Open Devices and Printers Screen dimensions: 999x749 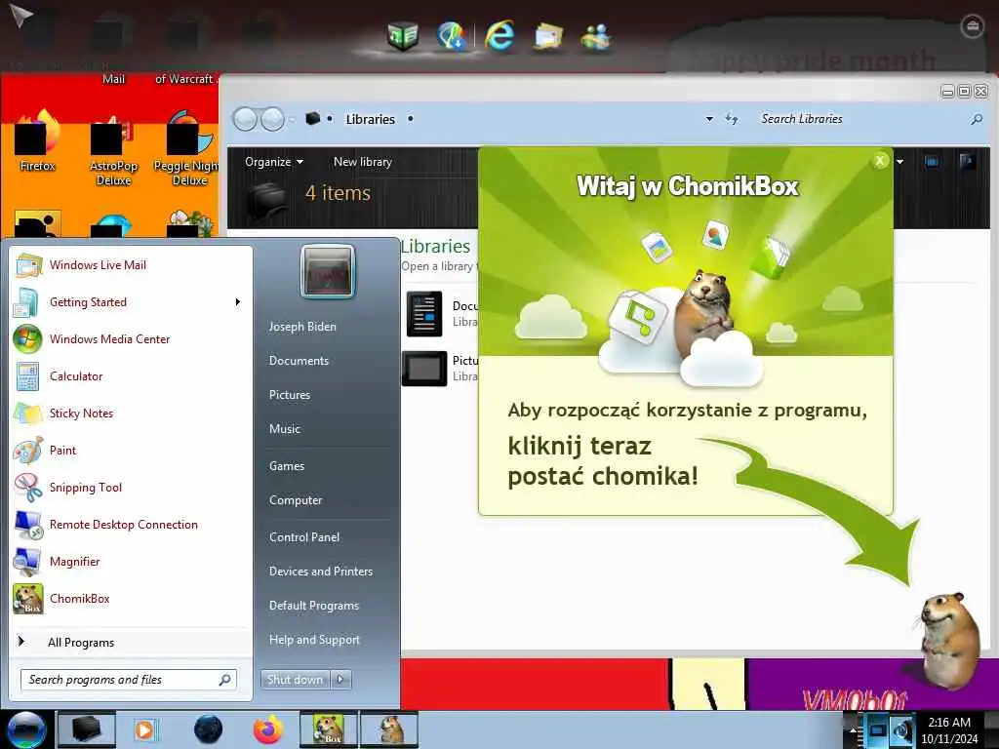[x=320, y=572]
